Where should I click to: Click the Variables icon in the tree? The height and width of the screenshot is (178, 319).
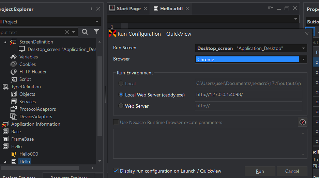tap(13, 57)
